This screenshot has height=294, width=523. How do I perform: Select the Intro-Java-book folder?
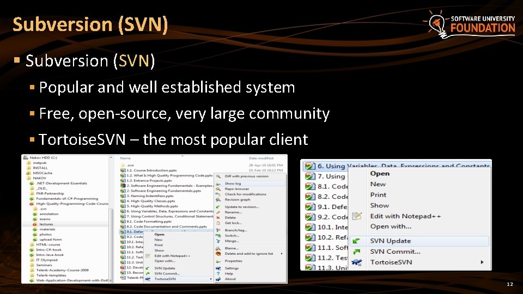[x=50, y=255]
